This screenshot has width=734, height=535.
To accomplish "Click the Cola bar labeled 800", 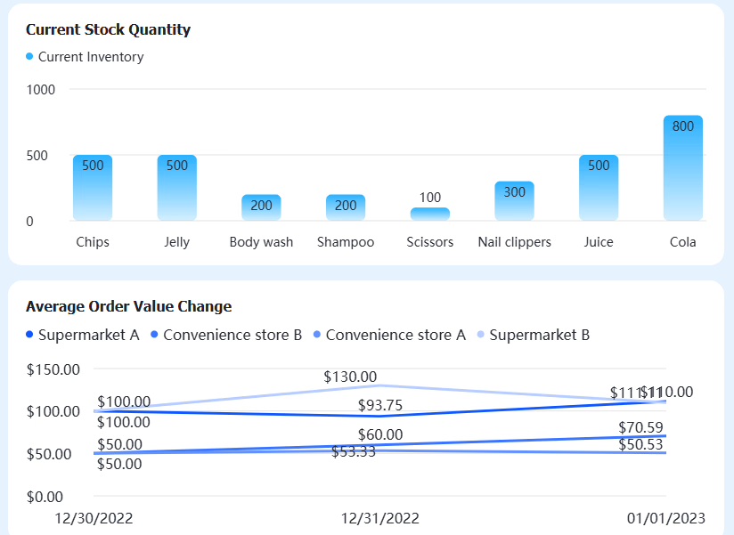I will [x=683, y=168].
